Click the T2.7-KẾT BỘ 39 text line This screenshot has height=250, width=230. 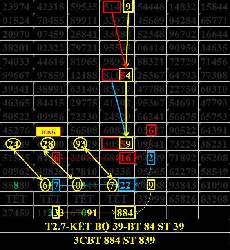(115, 226)
